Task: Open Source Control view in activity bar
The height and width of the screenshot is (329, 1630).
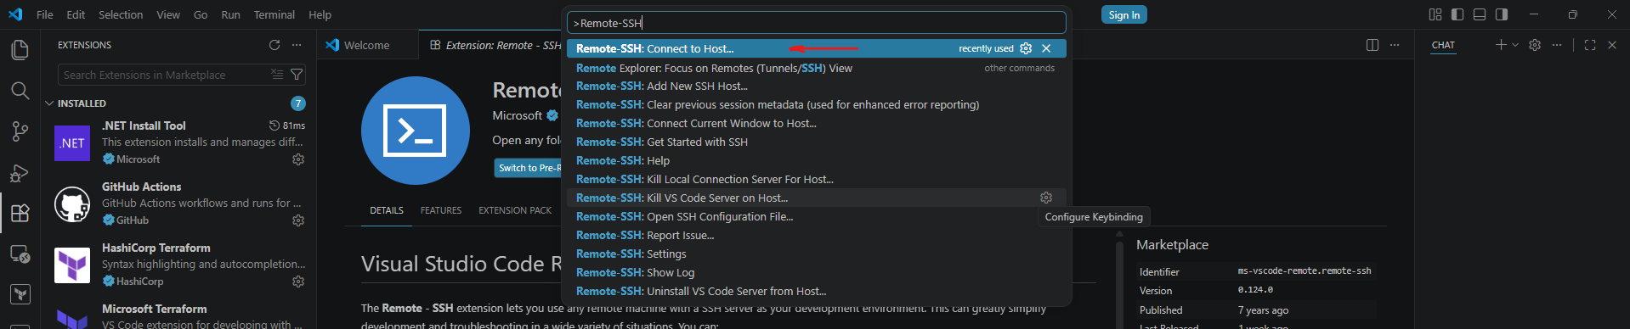Action: click(x=20, y=131)
